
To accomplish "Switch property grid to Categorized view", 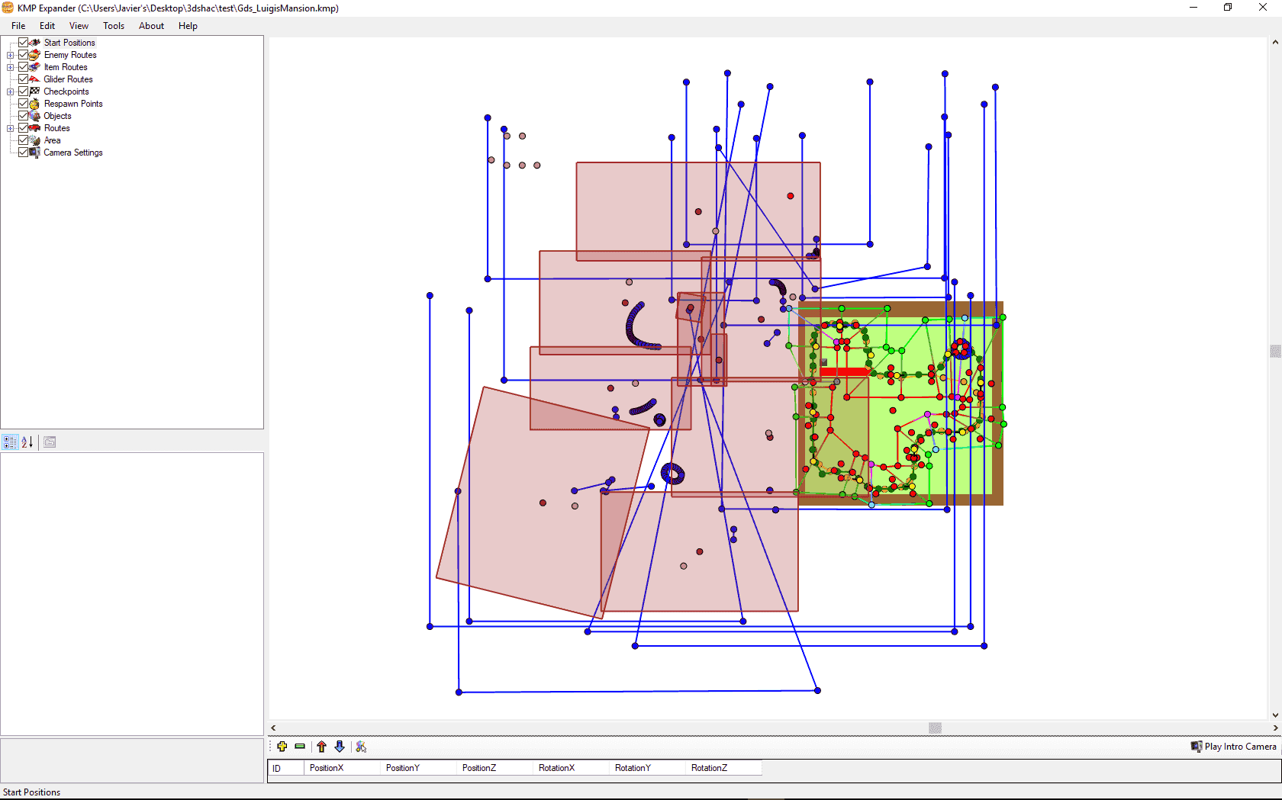I will (x=10, y=442).
